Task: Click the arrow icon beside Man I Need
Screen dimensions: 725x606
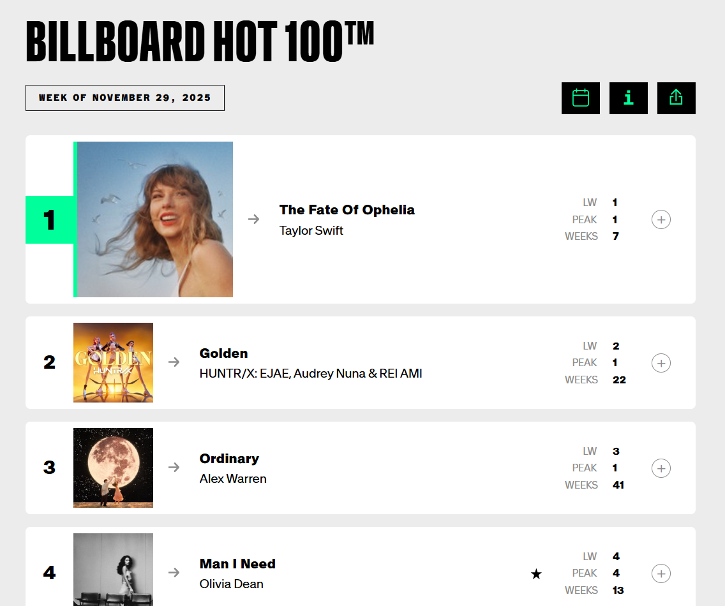Action: [174, 573]
